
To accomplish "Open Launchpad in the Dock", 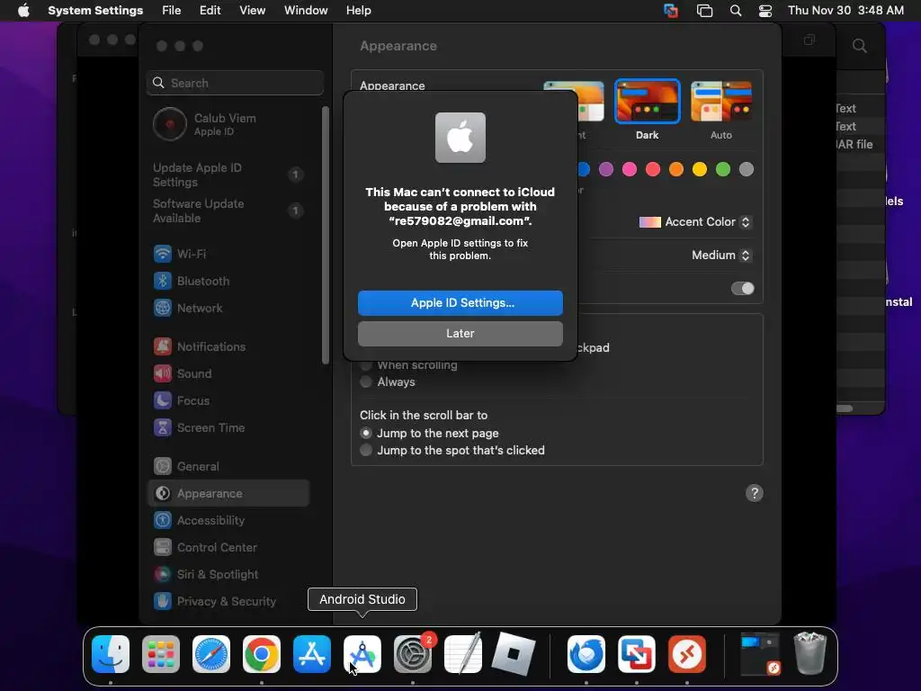I will [x=161, y=654].
